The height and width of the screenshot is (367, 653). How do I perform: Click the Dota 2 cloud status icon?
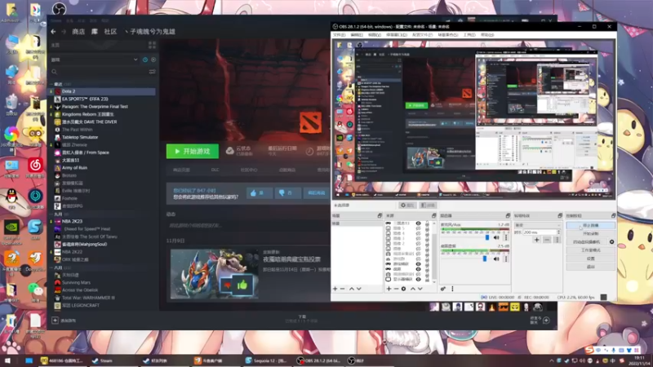coord(229,151)
